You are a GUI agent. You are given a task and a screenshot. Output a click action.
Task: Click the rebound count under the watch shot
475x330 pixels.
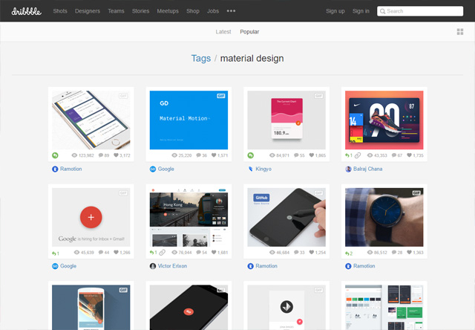pyautogui.click(x=349, y=253)
